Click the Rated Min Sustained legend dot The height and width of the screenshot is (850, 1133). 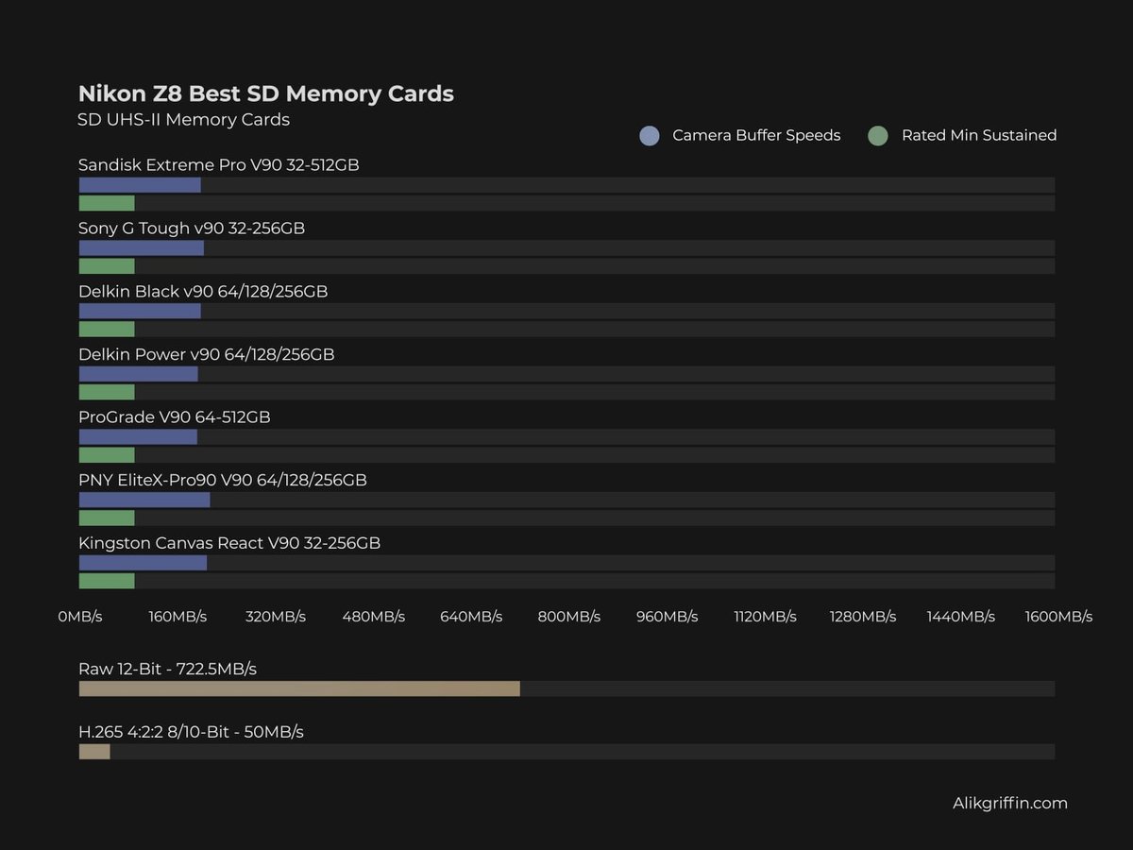[877, 135]
